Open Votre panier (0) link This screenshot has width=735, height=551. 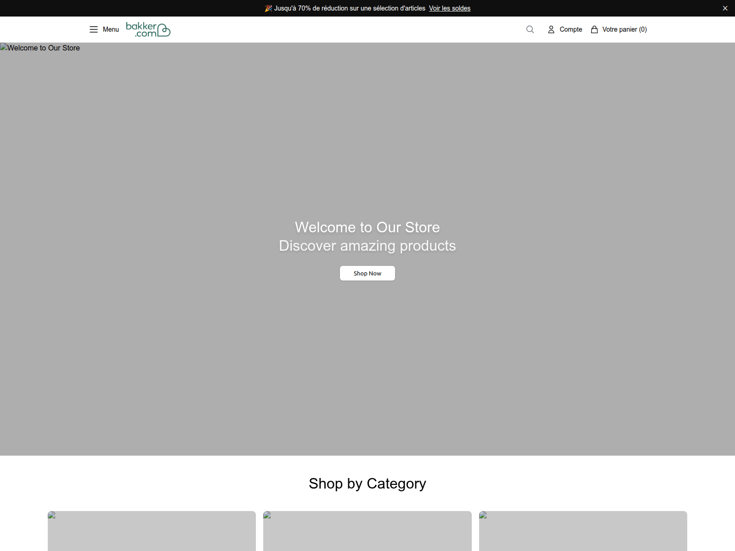pos(624,29)
